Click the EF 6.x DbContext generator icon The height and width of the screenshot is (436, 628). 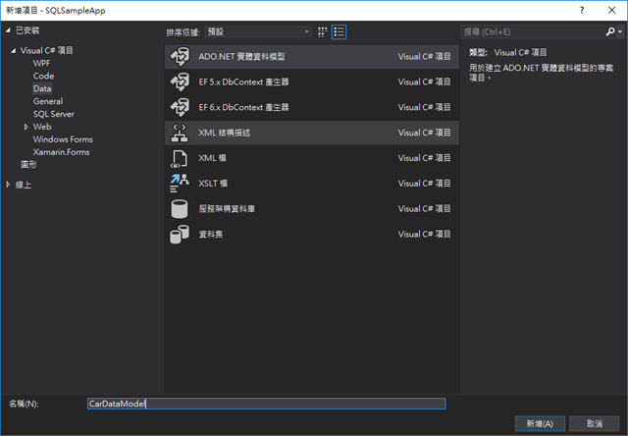[180, 107]
